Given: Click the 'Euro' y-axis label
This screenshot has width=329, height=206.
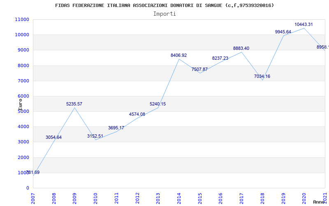Looking at the screenshot, I should click(x=20, y=105).
